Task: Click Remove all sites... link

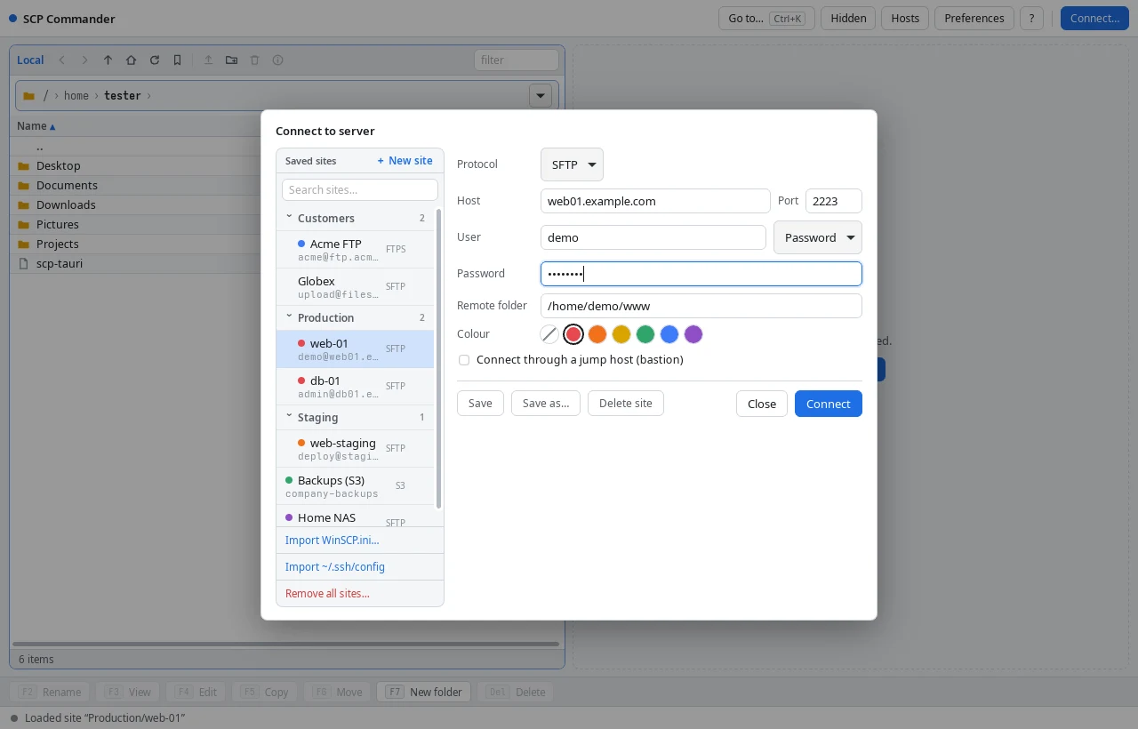Action: (360, 594)
